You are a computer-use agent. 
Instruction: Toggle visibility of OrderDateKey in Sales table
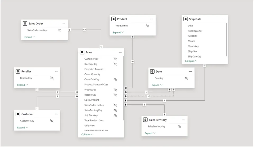(x=115, y=79)
